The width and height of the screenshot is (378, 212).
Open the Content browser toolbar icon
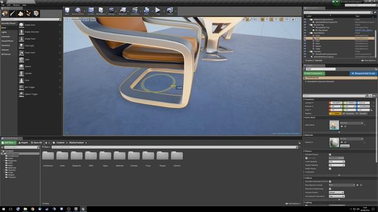[91, 11]
